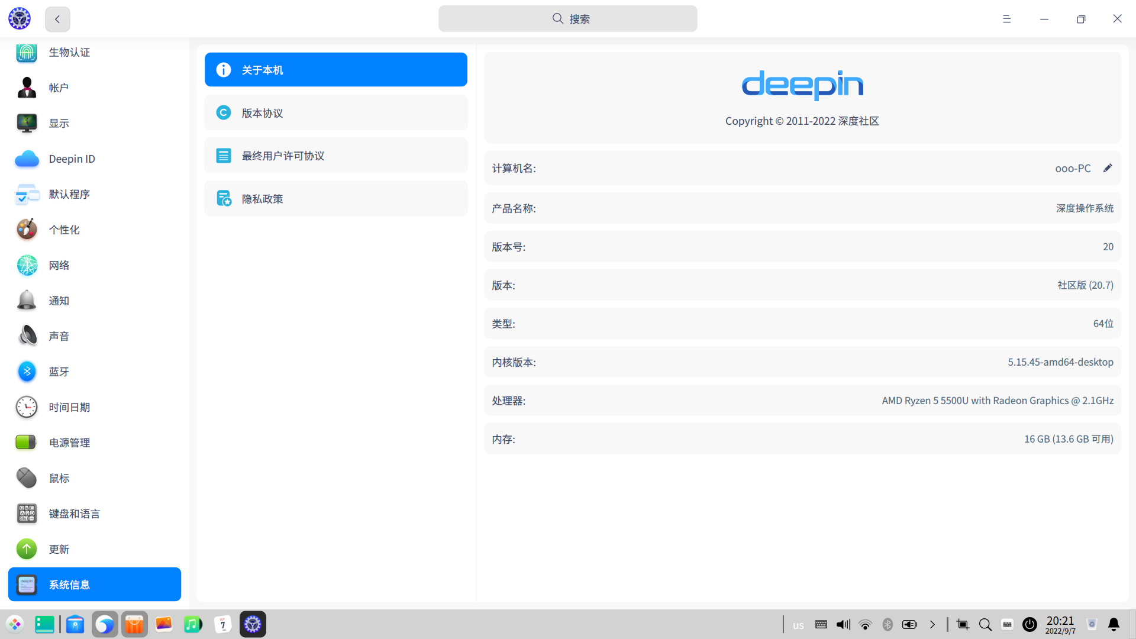Switch to the 版本协议 version agreement section
The height and width of the screenshot is (639, 1136).
pos(335,112)
